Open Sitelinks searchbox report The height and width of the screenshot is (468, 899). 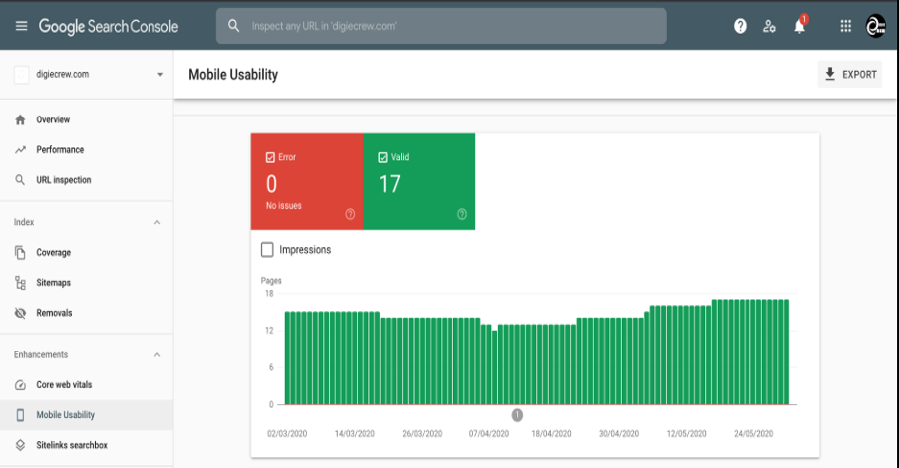coord(87,445)
